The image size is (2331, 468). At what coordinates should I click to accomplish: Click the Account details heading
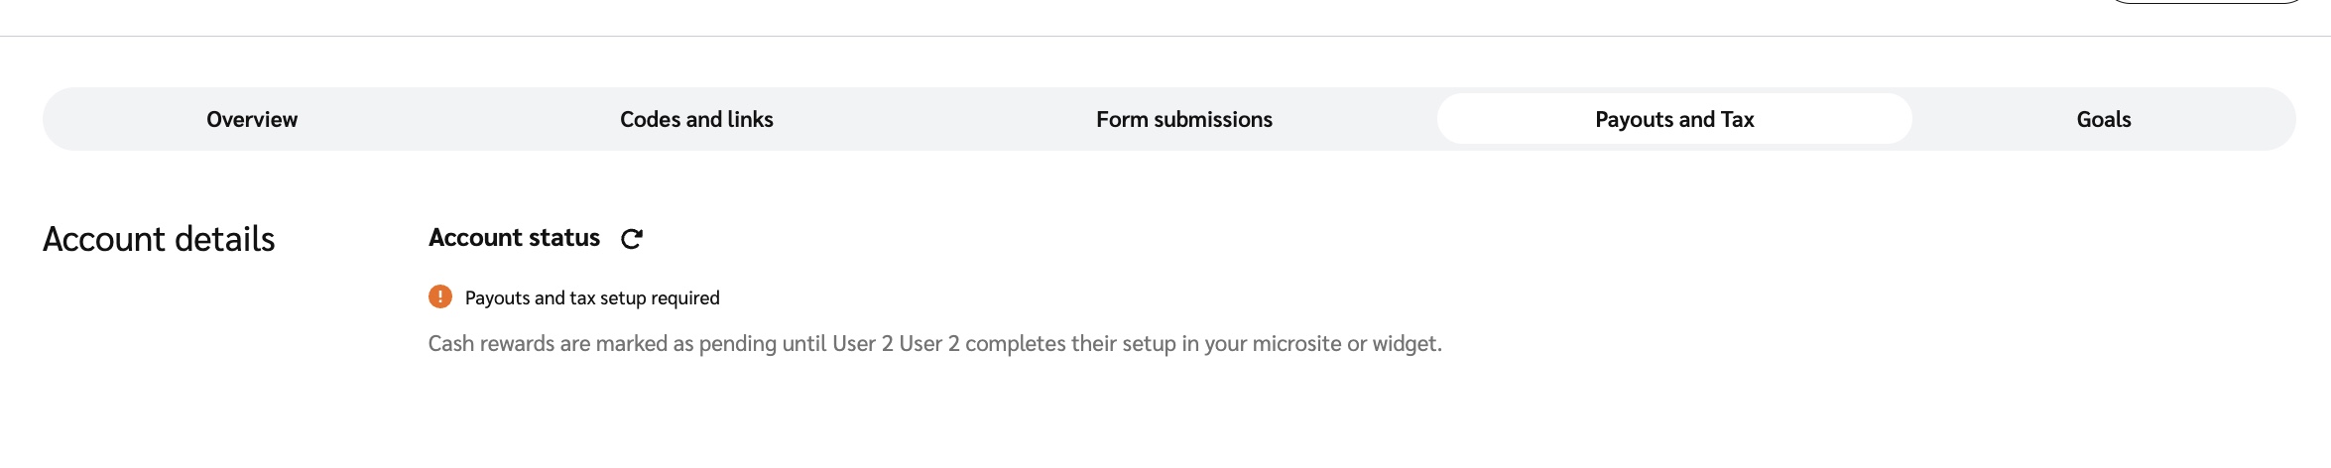159,240
